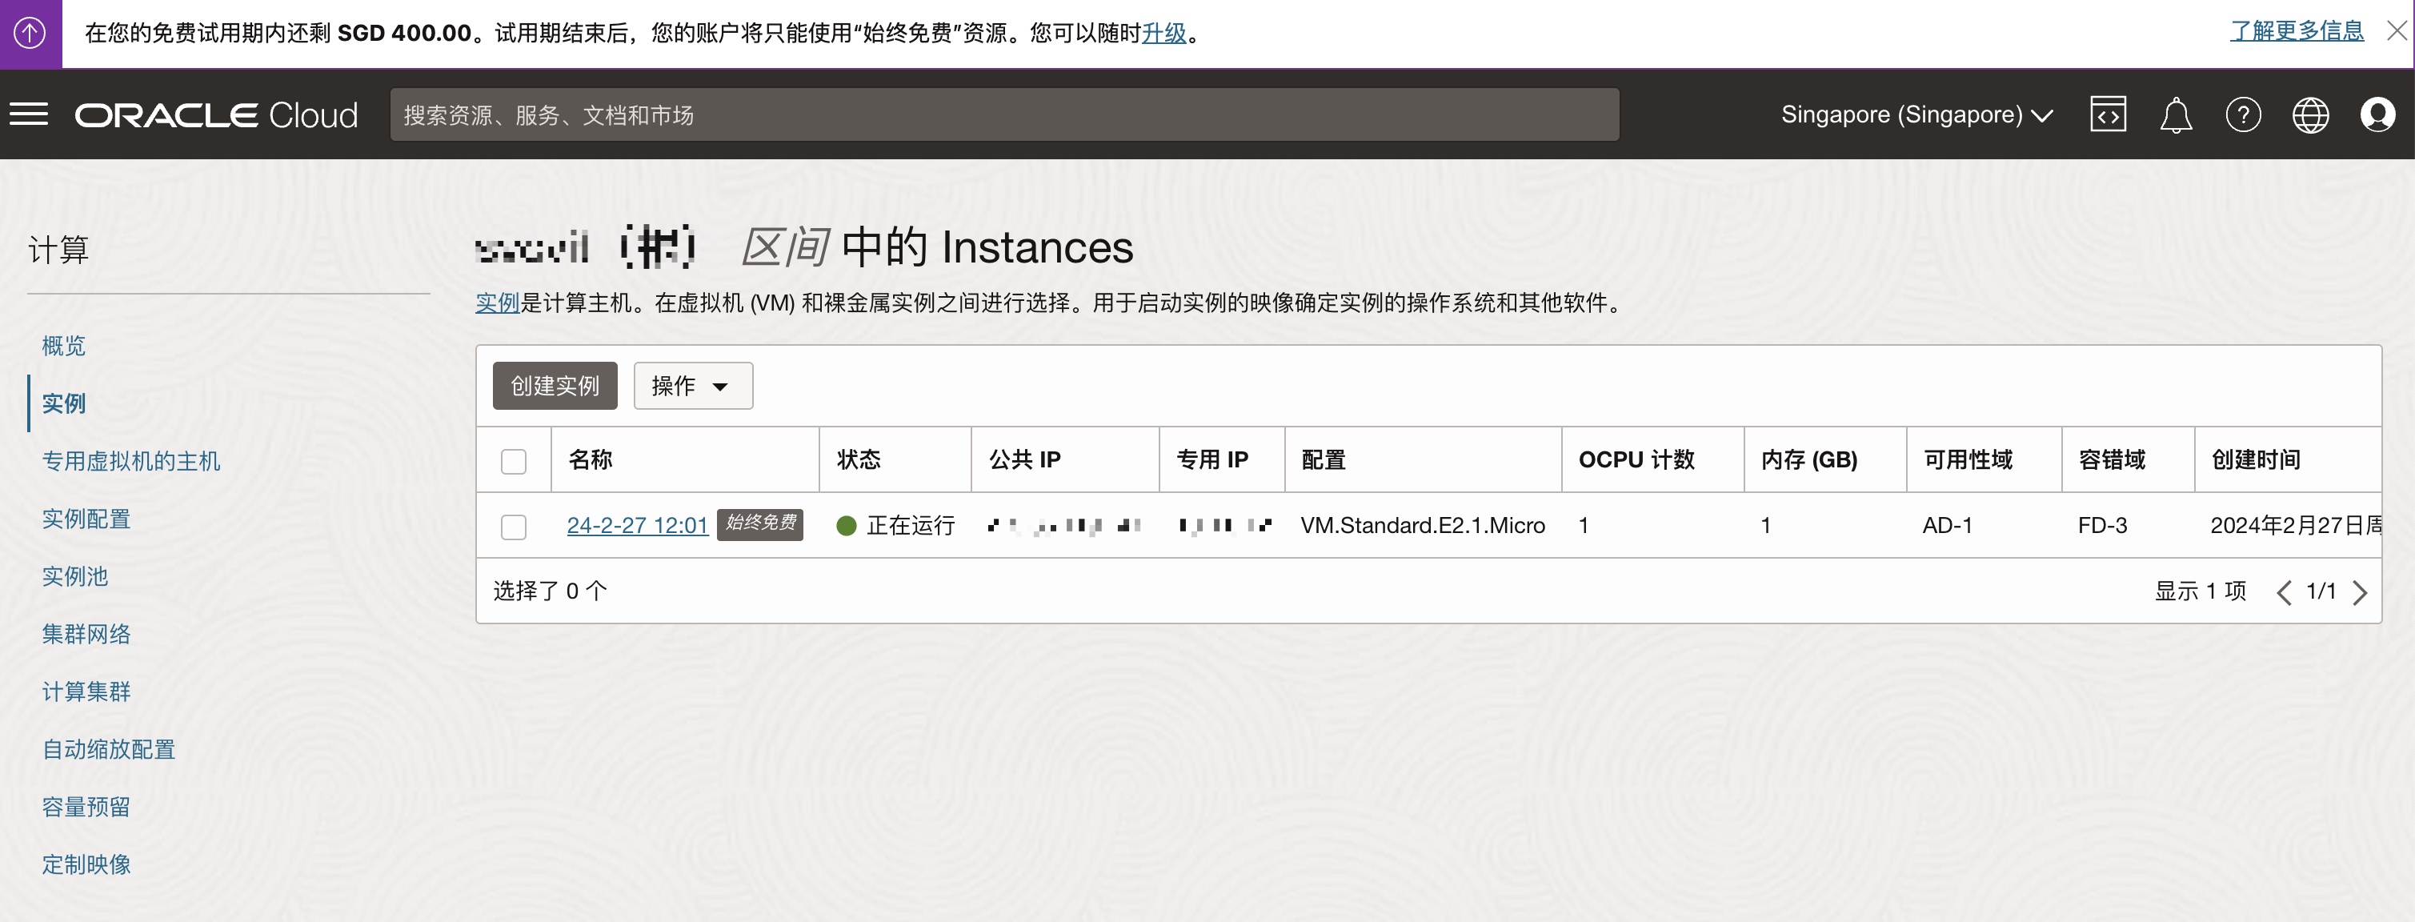Select 实例配置 in the compute sidebar

click(x=86, y=519)
